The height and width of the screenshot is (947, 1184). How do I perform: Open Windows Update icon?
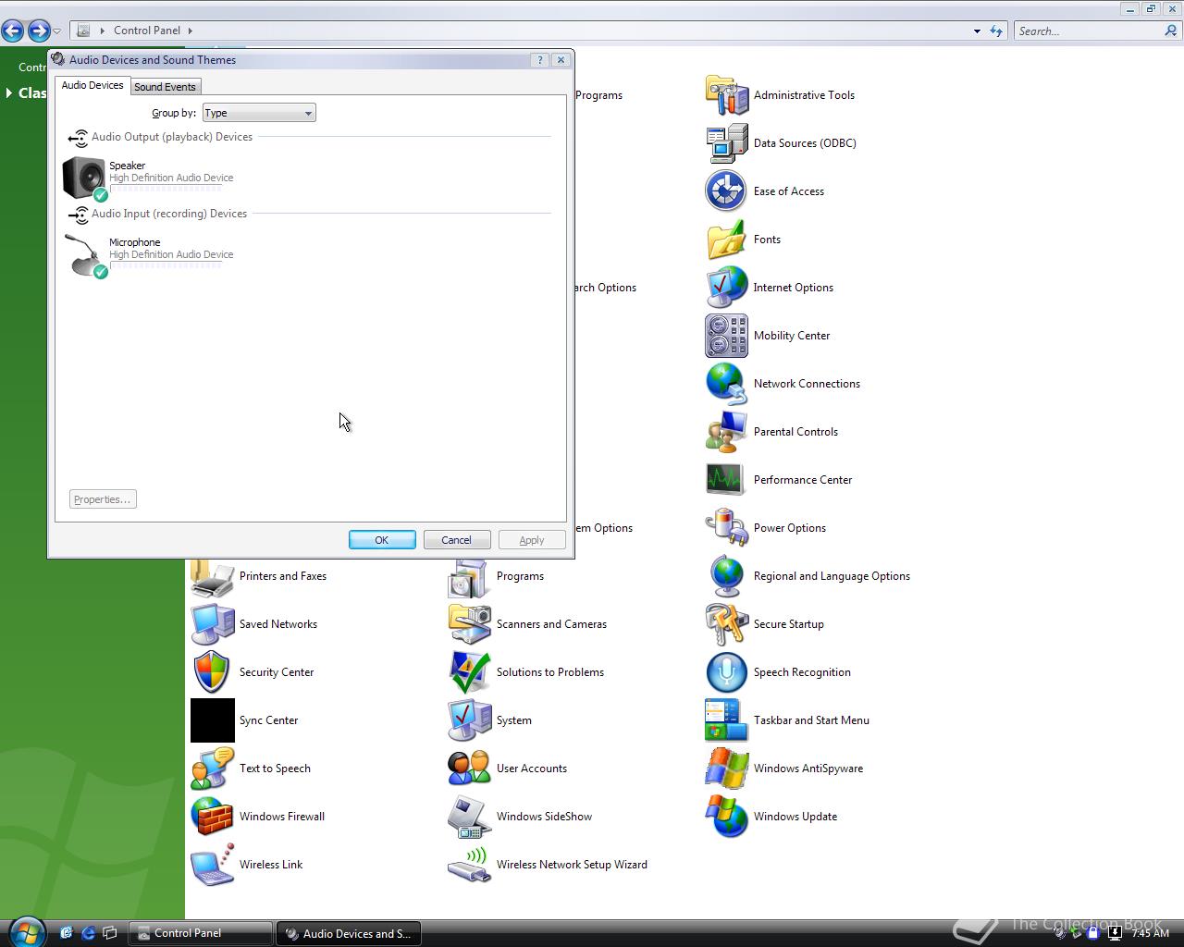[726, 817]
